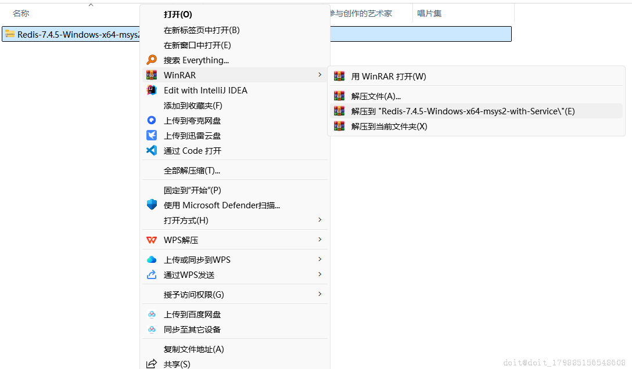Click the 迅雷云盘 cloud icon

pyautogui.click(x=151, y=136)
